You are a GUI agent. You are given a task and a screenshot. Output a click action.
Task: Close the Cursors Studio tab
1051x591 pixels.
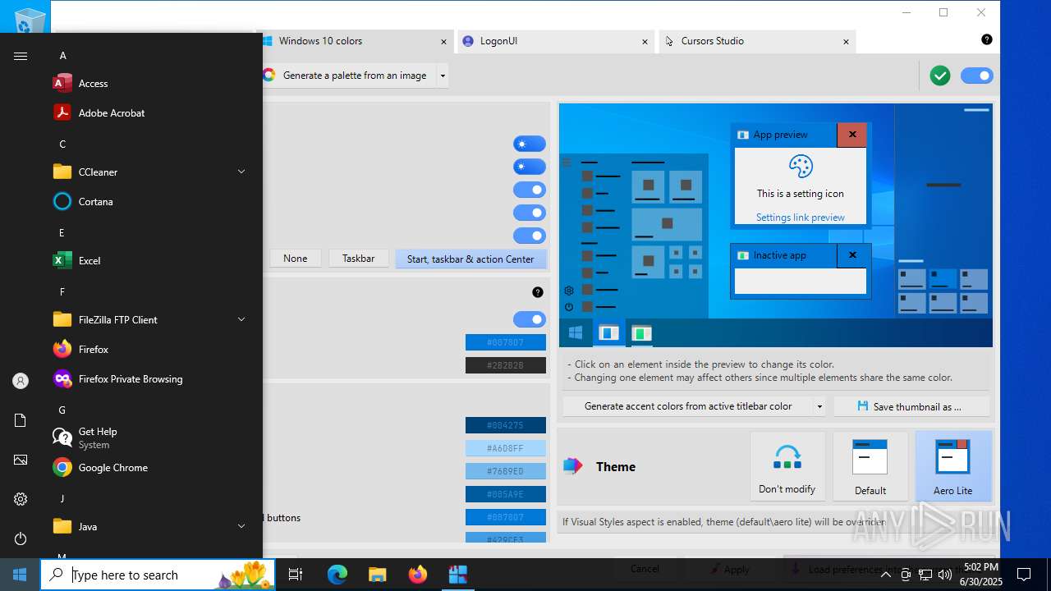(x=847, y=41)
